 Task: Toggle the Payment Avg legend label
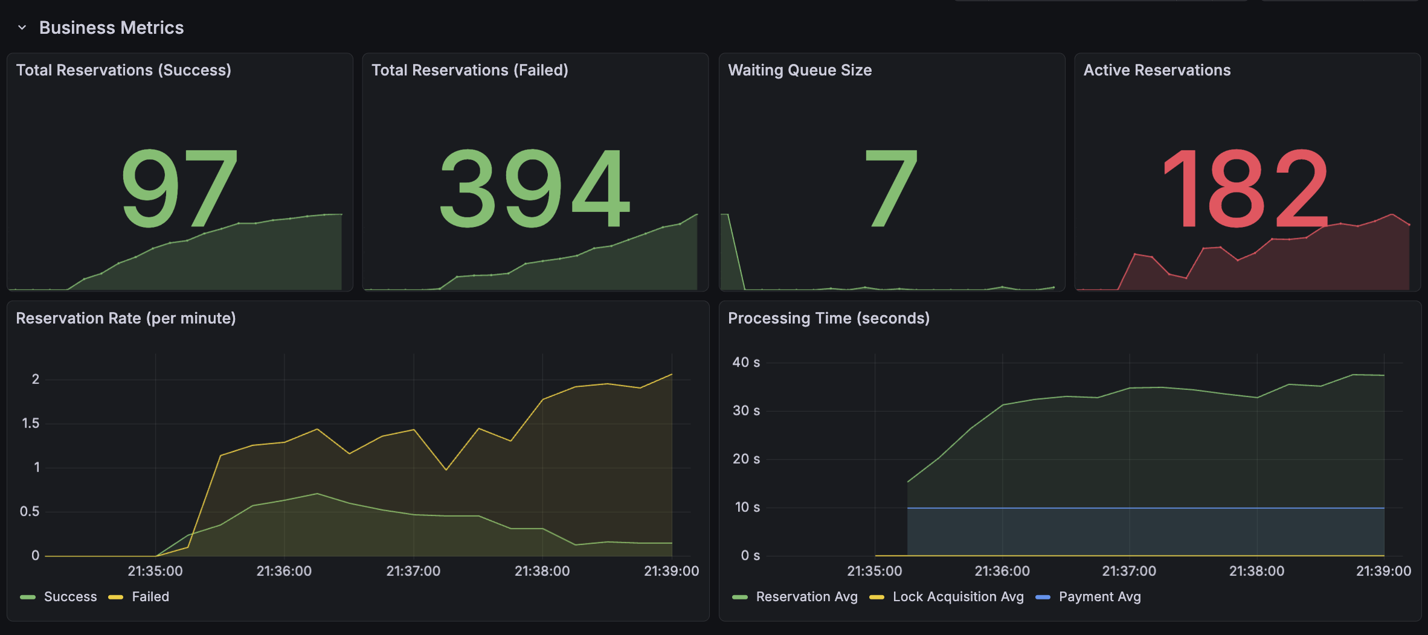(x=1099, y=597)
